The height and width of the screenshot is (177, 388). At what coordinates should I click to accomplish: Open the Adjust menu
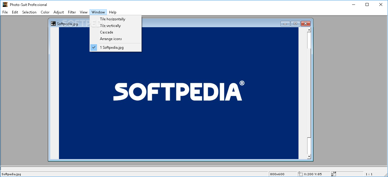(59, 12)
